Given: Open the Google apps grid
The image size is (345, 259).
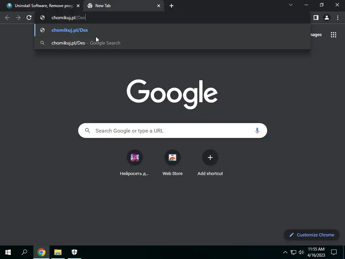Looking at the screenshot, I should (x=334, y=35).
